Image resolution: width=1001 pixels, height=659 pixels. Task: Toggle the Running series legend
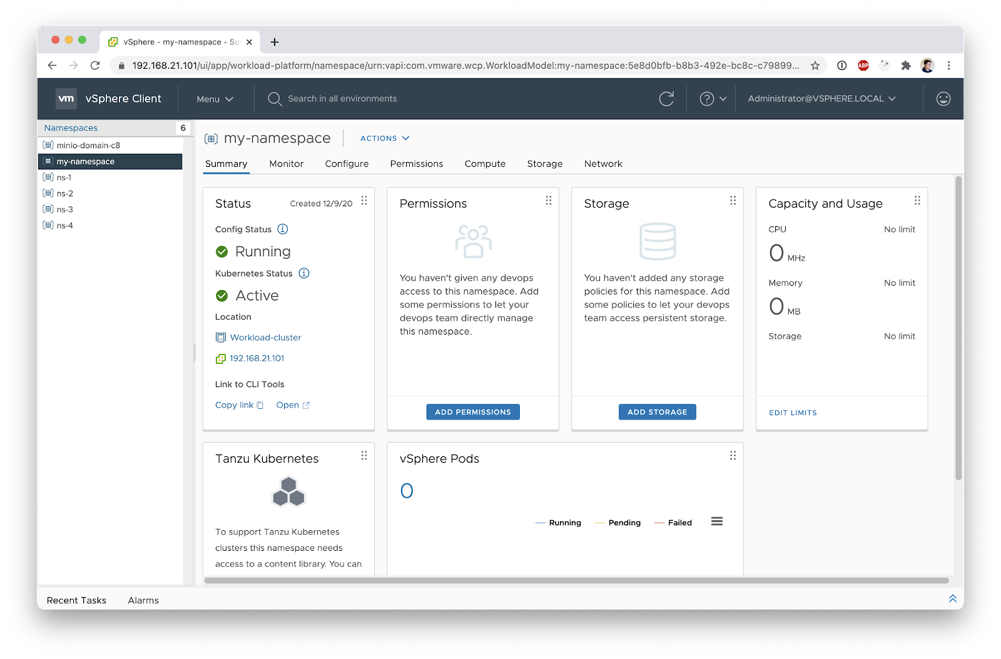559,523
